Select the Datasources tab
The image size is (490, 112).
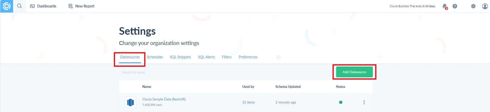[130, 57]
